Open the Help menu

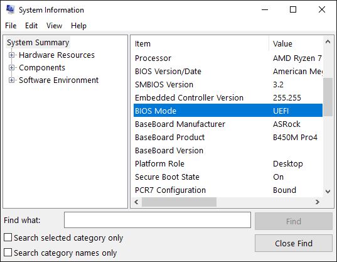(x=78, y=26)
